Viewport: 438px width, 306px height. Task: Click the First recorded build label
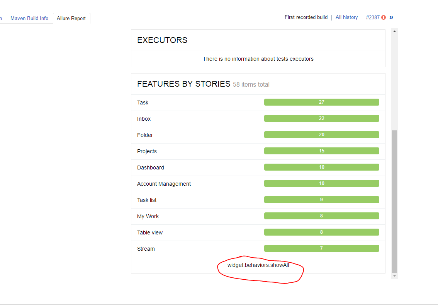click(306, 17)
